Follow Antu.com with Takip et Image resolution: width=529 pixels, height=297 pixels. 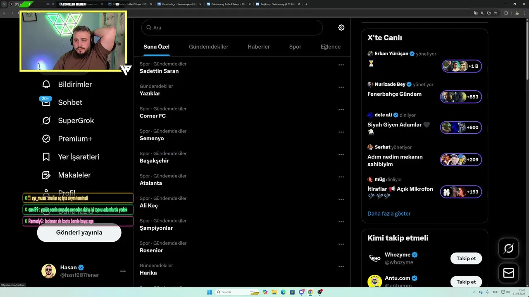(x=466, y=282)
